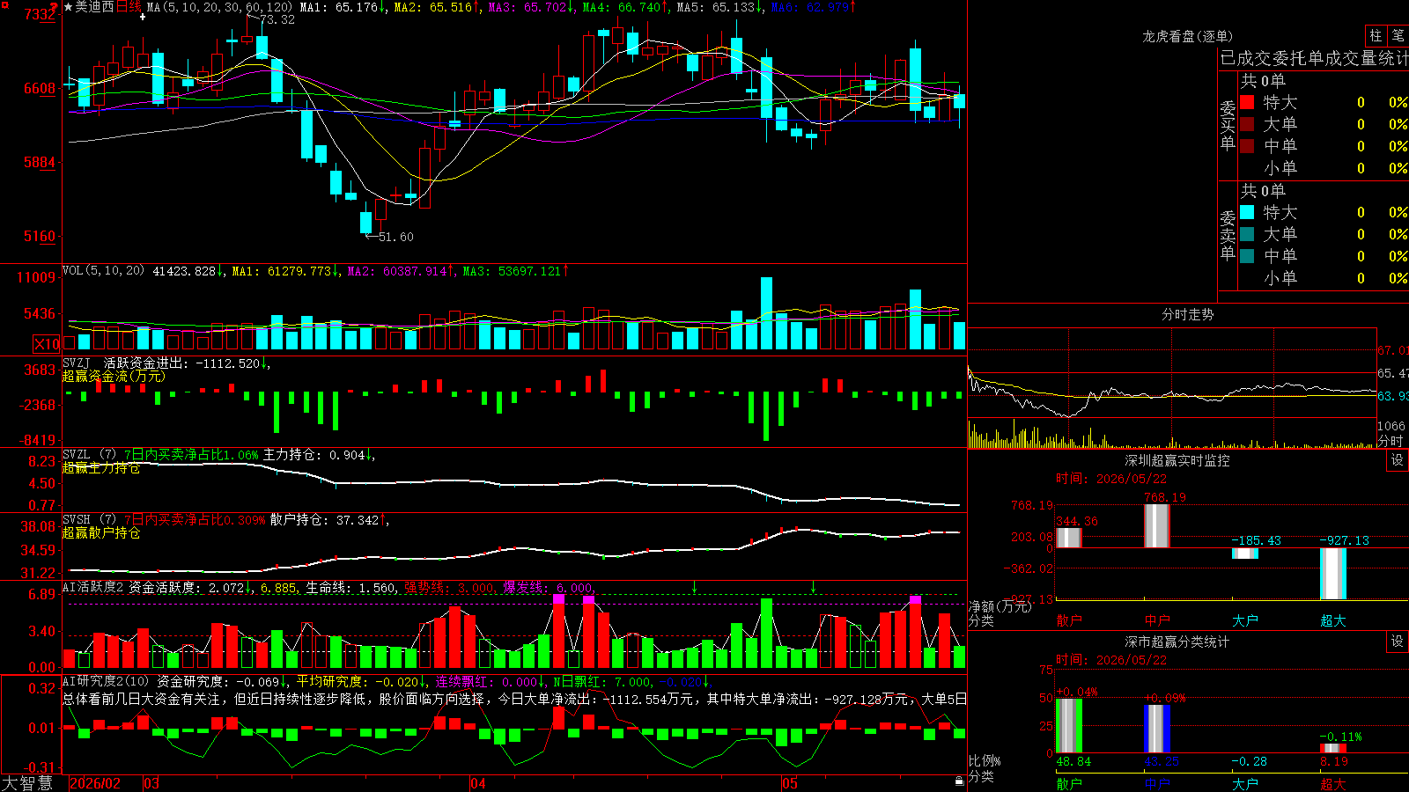The height and width of the screenshot is (792, 1409).
Task: Click the 分时走势 intraday chart title
Action: (x=1188, y=314)
